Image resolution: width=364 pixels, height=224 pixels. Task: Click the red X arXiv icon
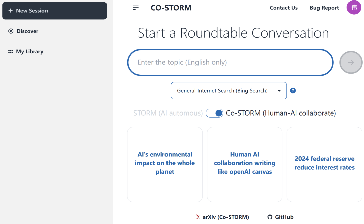pyautogui.click(x=199, y=217)
